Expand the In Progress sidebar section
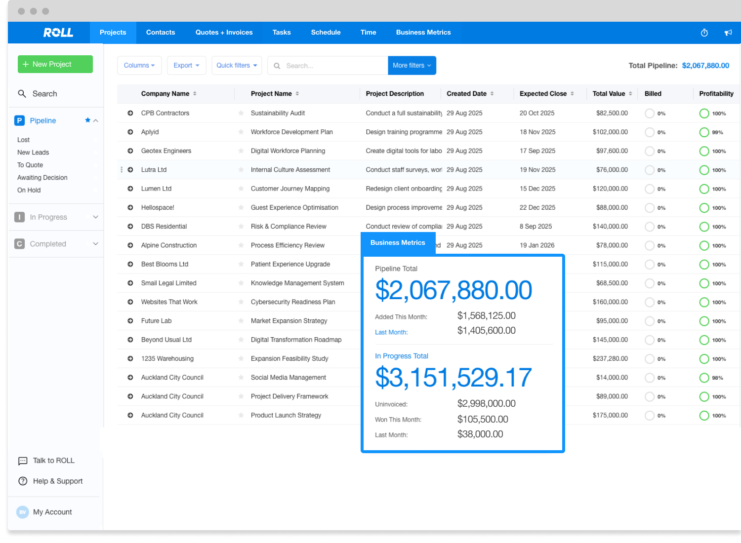The height and width of the screenshot is (543, 741). click(x=95, y=217)
